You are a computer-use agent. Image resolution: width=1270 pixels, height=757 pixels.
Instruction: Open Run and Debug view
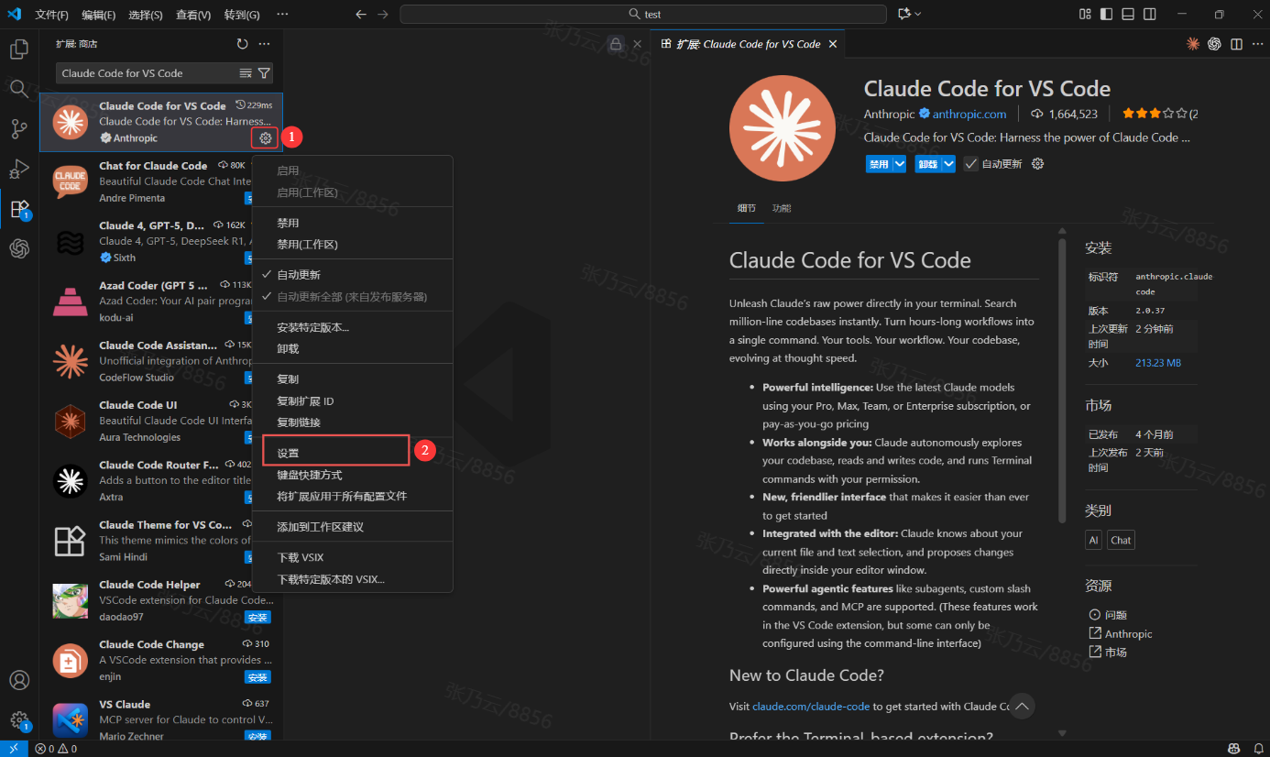click(x=19, y=170)
